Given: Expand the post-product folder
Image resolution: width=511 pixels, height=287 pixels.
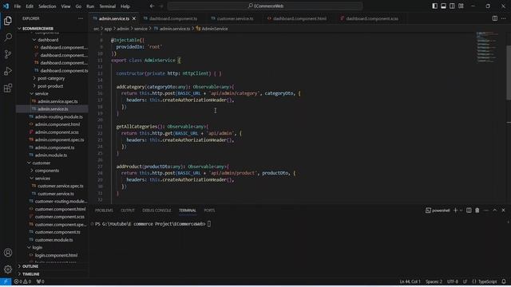Looking at the screenshot, I should [x=50, y=86].
